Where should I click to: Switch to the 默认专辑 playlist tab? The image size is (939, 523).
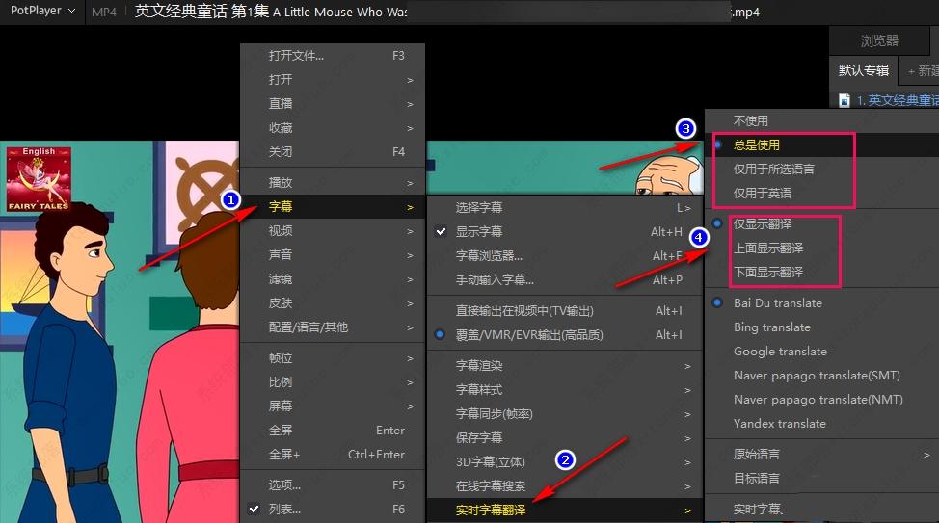[x=864, y=70]
